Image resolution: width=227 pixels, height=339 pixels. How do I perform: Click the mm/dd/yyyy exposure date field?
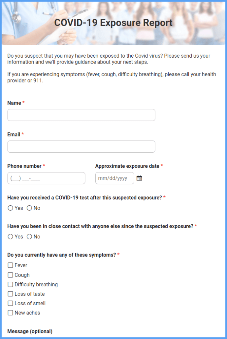(x=114, y=178)
